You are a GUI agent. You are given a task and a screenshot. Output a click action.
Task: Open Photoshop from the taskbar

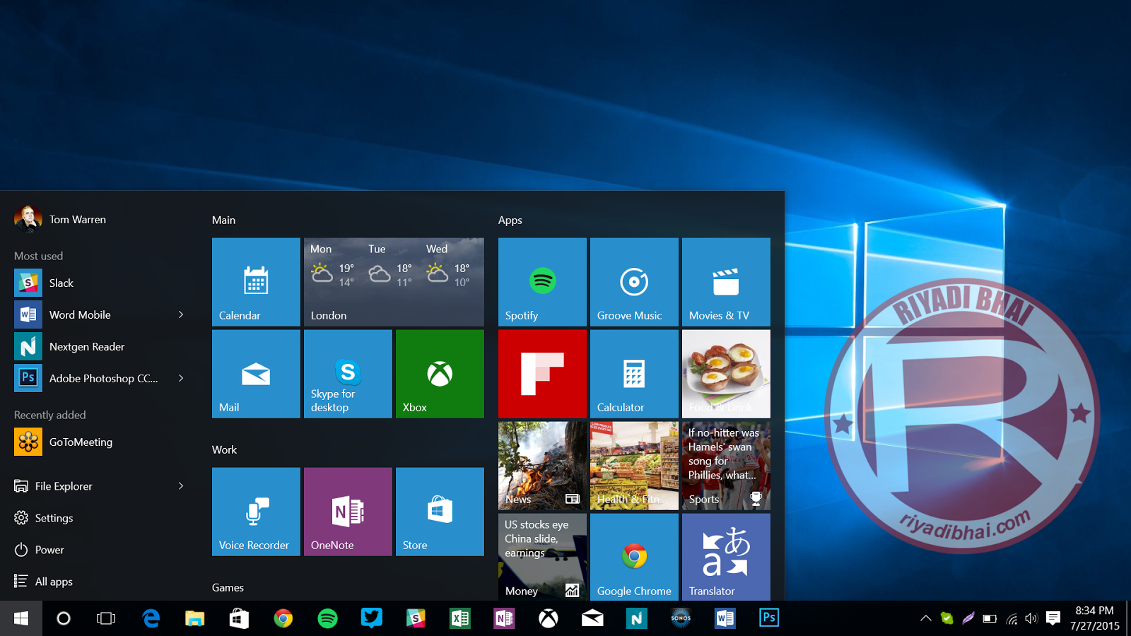point(769,618)
